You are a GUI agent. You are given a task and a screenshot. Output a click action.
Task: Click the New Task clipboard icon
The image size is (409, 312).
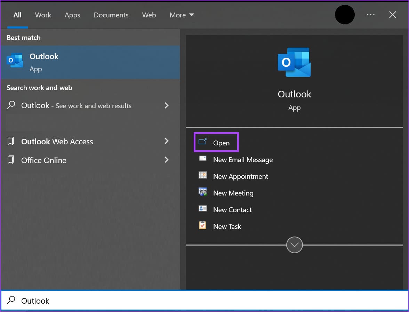(202, 225)
